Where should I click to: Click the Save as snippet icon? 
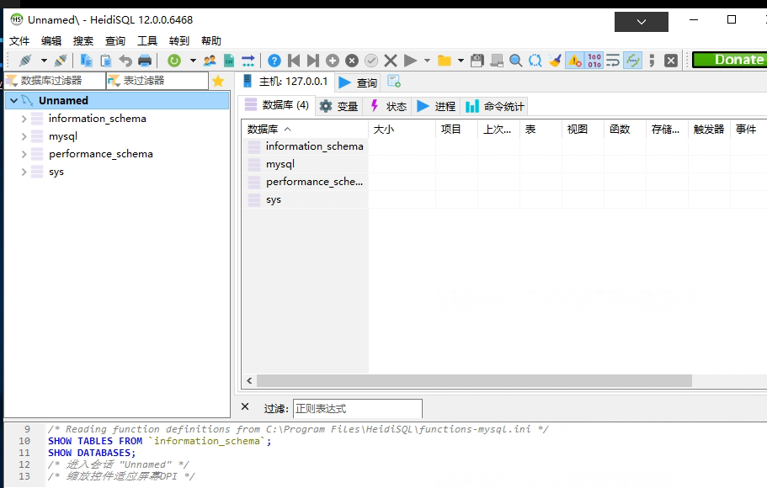pyautogui.click(x=497, y=61)
